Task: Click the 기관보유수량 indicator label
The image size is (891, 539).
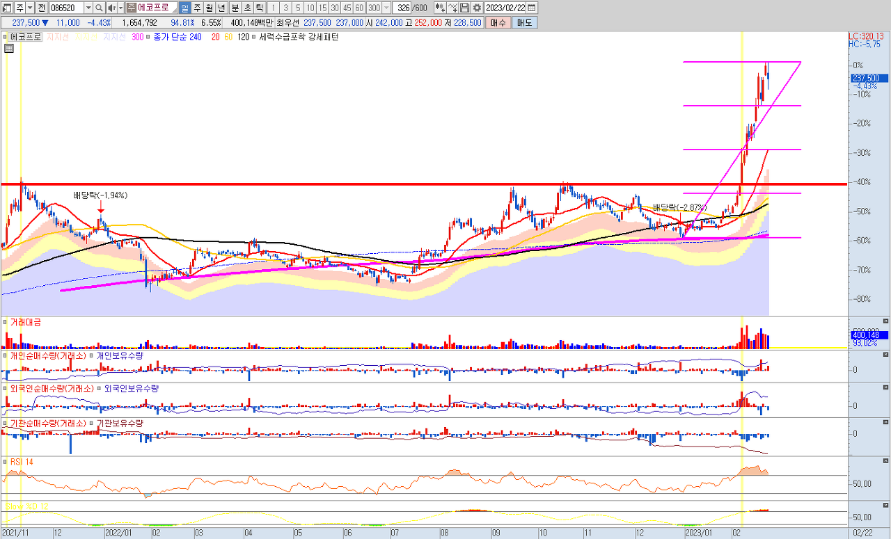Action: point(120,422)
